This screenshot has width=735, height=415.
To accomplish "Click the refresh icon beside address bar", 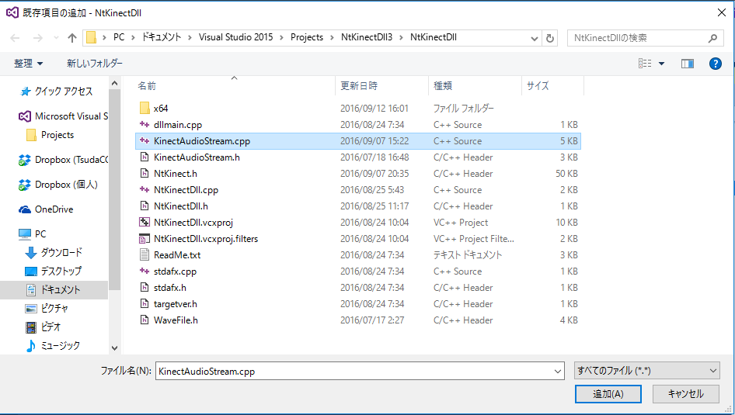I will (x=551, y=38).
